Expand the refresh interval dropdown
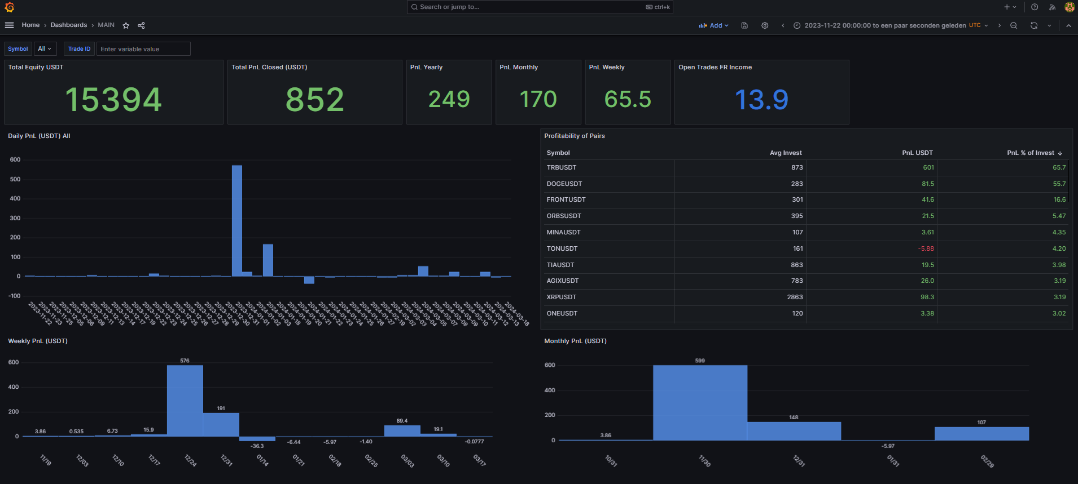Image resolution: width=1078 pixels, height=484 pixels. [1049, 25]
